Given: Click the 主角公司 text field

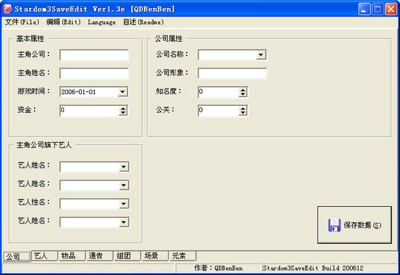Looking at the screenshot, I should [x=94, y=55].
